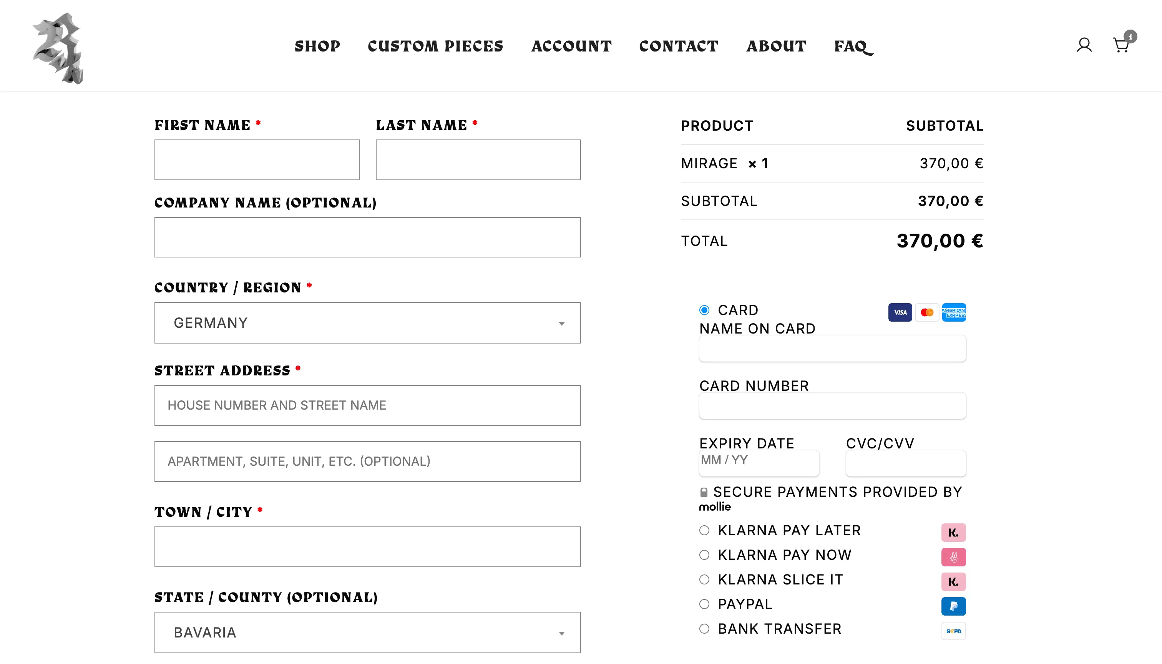Click the site logo in header
This screenshot has height=664, width=1162.
click(58, 48)
